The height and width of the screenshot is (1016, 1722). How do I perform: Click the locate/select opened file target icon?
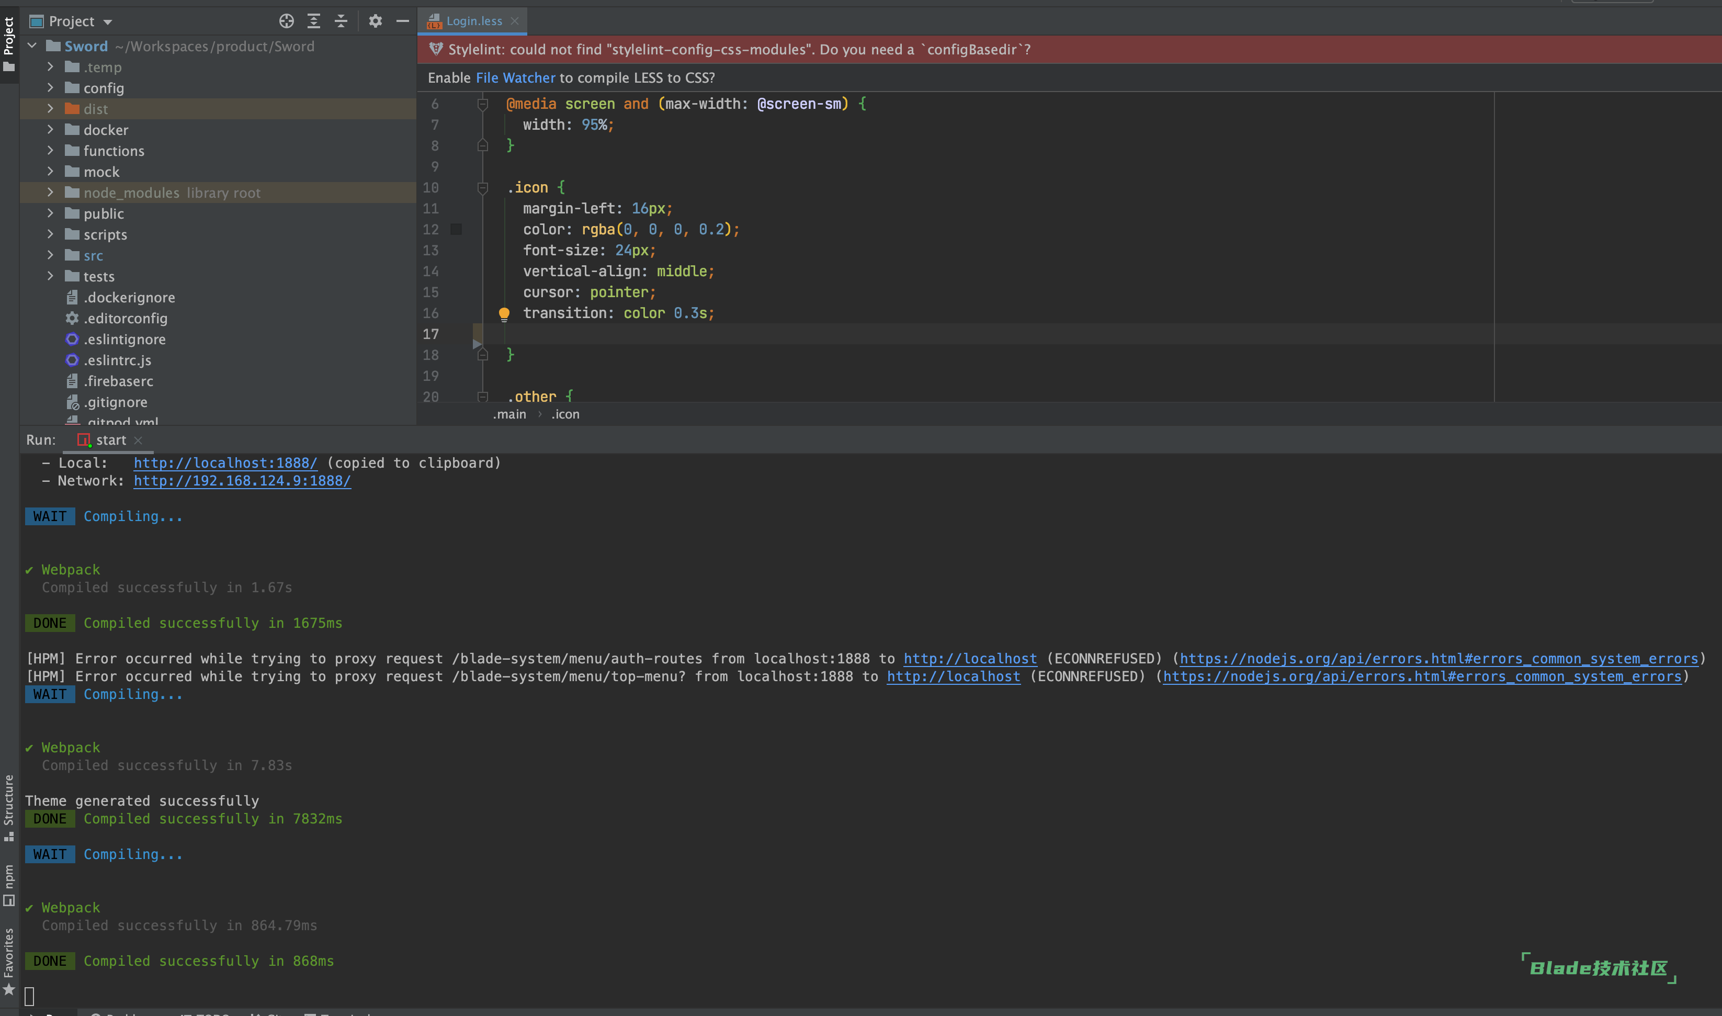click(x=287, y=21)
